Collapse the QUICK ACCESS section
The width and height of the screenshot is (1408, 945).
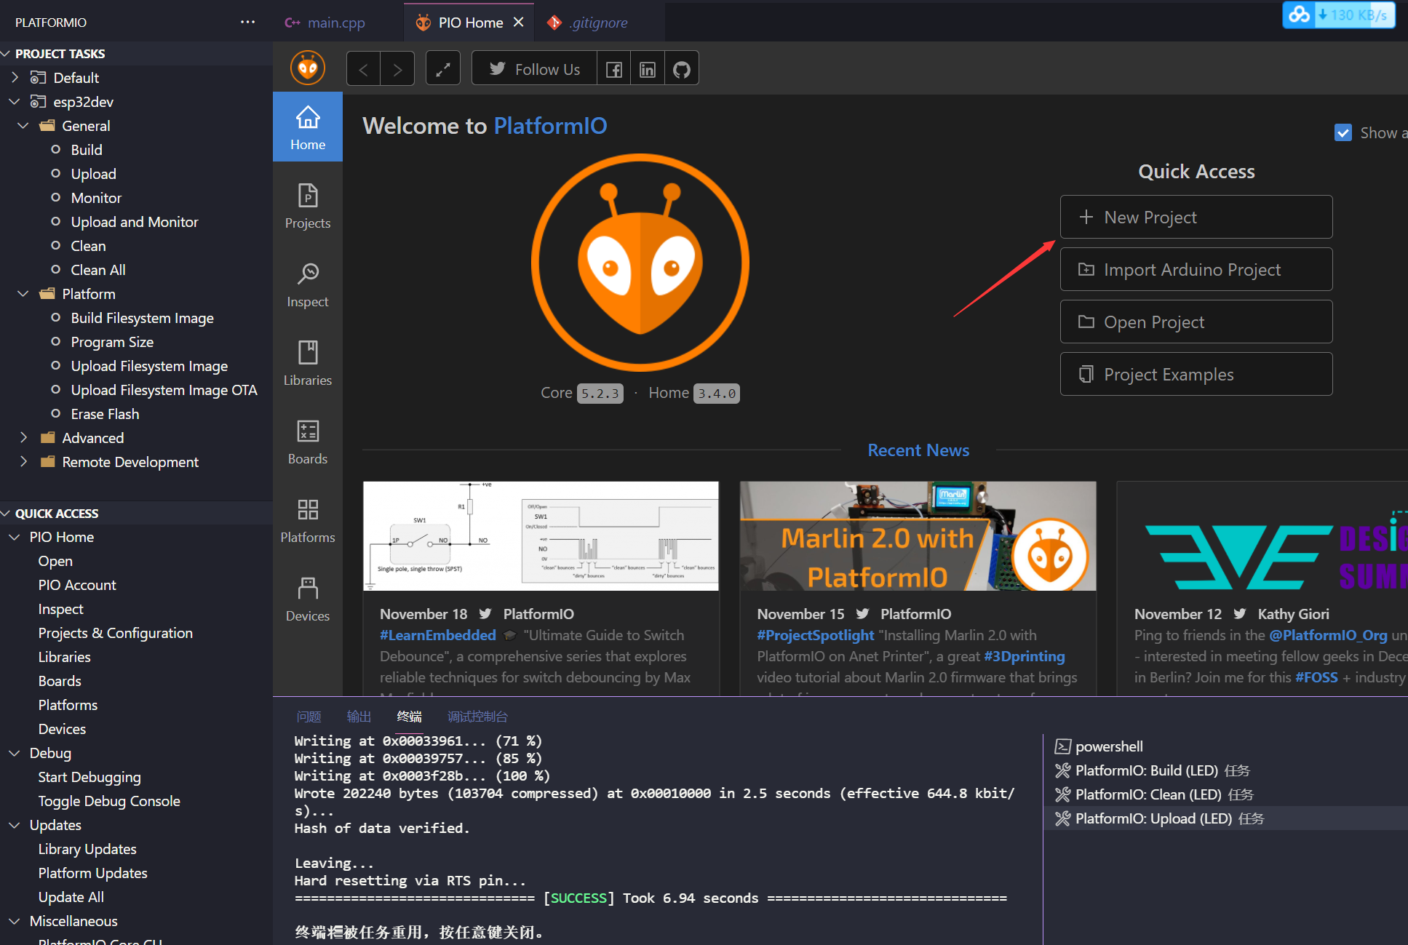tap(7, 513)
